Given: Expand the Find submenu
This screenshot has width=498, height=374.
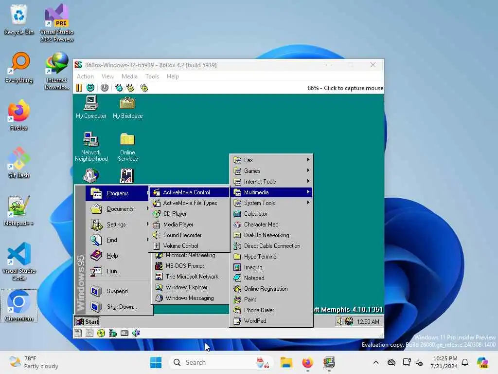Looking at the screenshot, I should (118, 240).
